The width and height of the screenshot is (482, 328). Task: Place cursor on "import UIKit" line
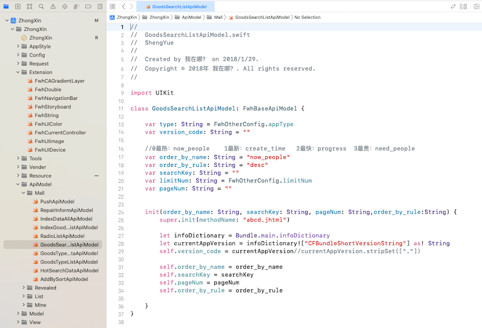152,93
